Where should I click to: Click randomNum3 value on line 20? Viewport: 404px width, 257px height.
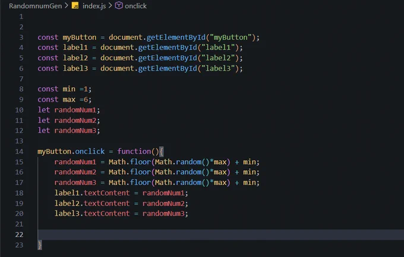163,214
